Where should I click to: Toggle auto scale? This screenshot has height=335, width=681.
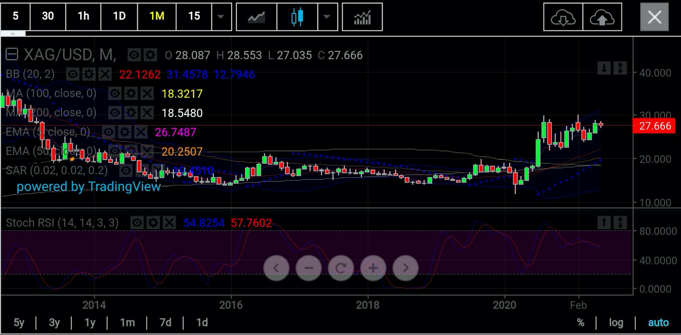658,323
